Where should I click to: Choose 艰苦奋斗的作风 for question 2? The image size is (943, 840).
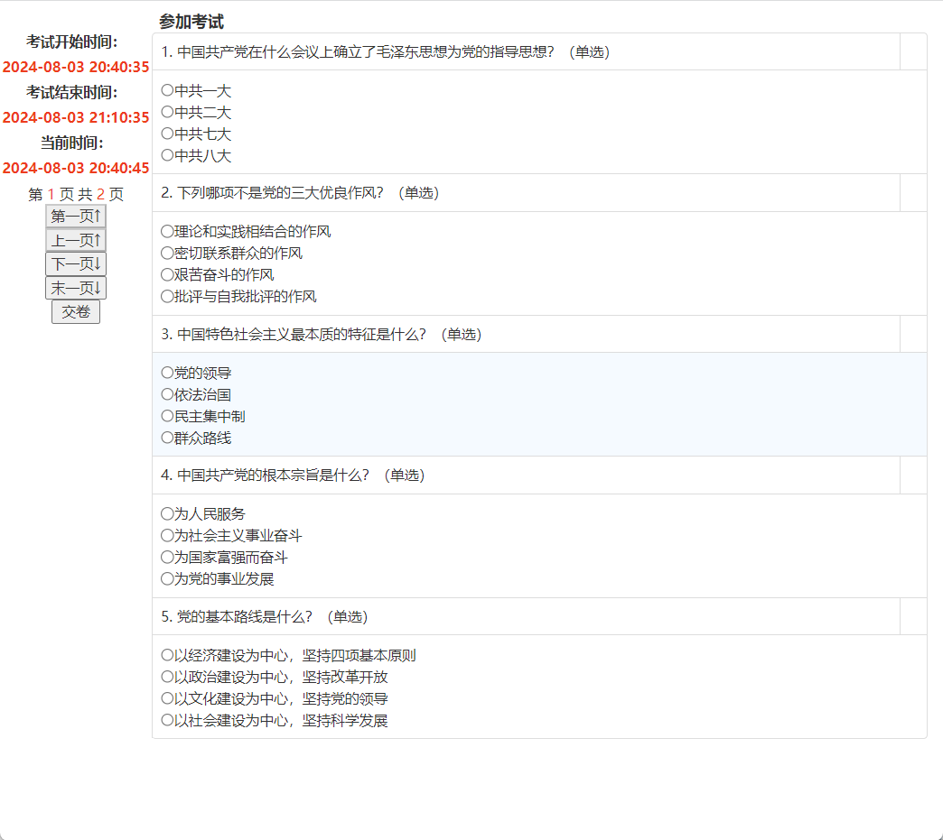pos(167,274)
